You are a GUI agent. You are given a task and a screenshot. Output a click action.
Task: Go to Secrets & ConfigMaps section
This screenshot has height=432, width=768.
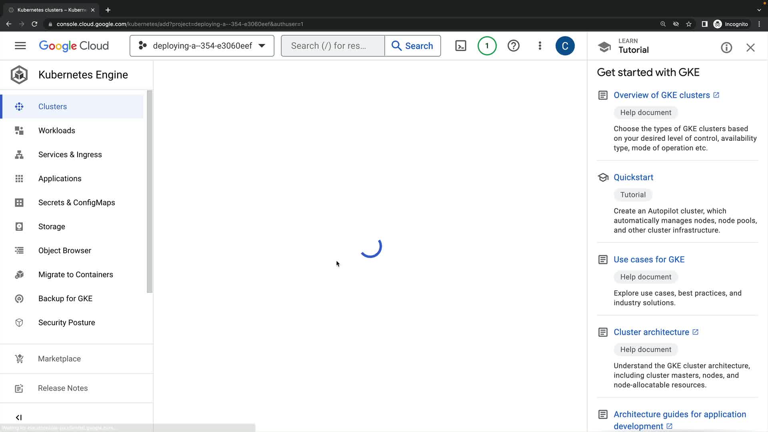(76, 202)
